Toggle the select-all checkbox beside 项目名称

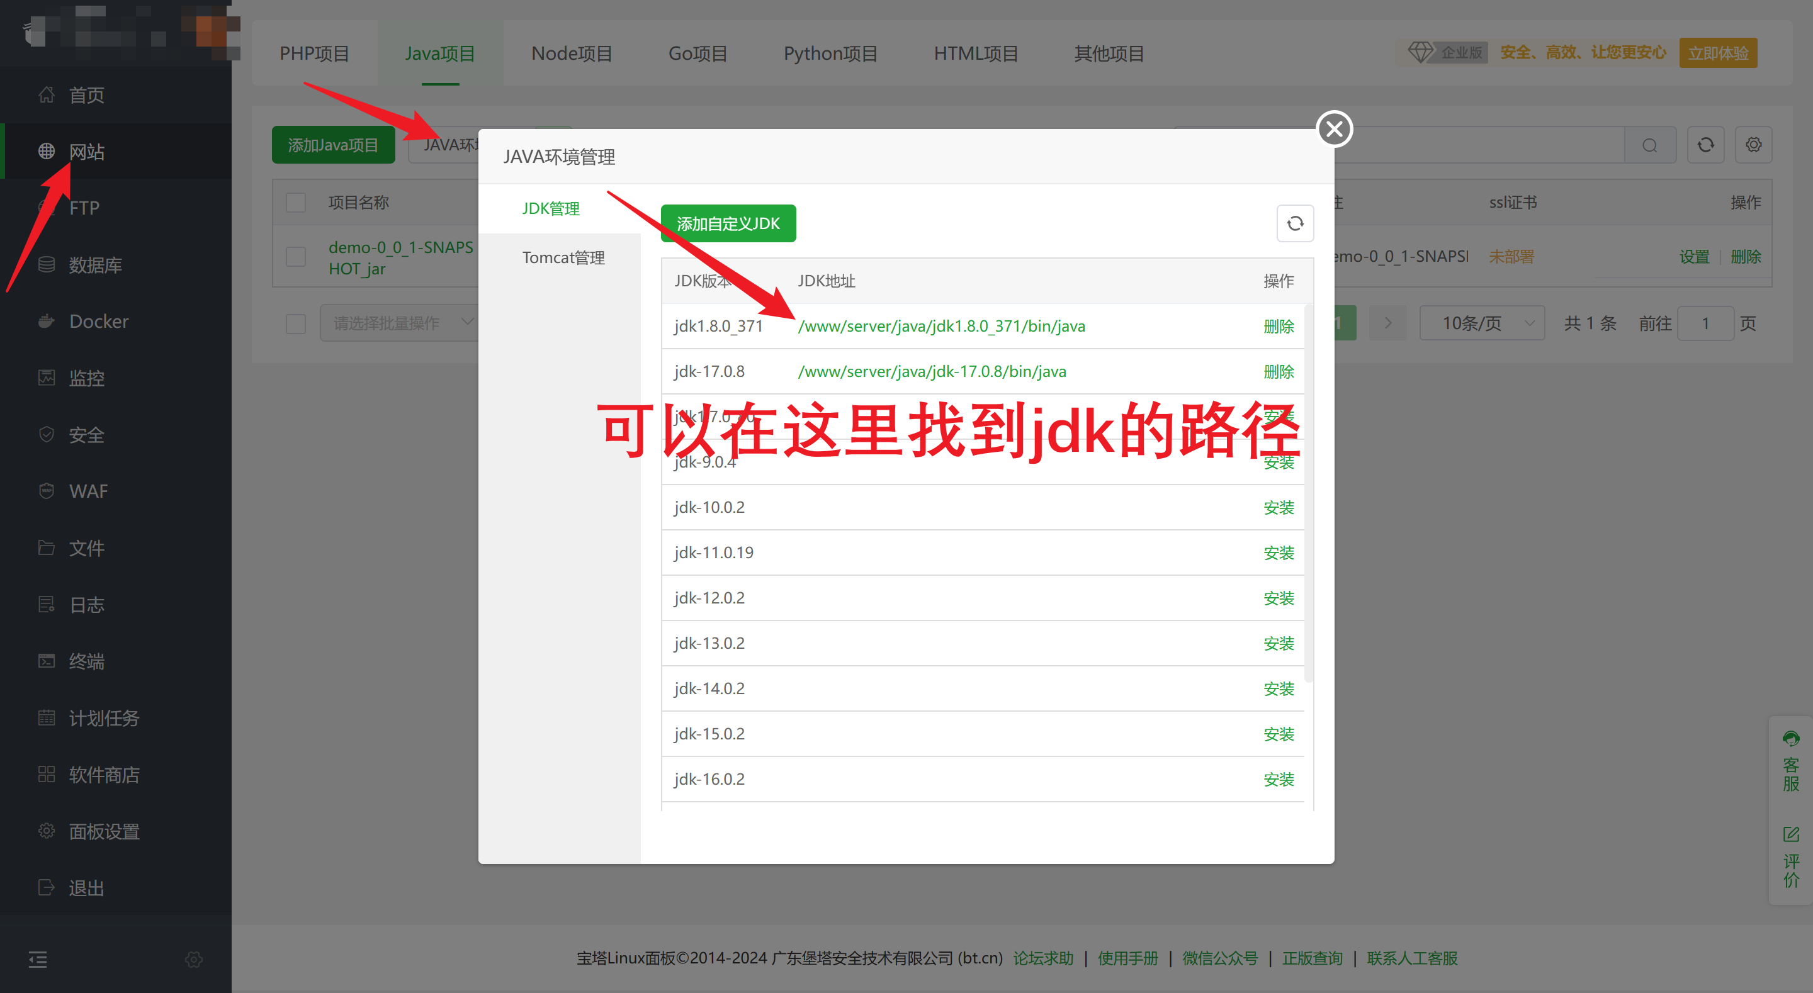[296, 203]
